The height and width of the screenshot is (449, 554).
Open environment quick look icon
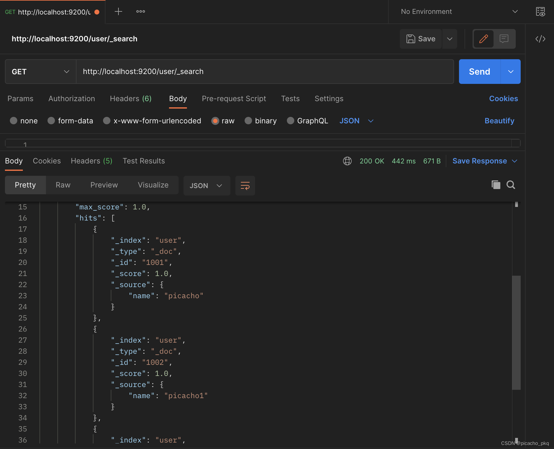pos(540,12)
